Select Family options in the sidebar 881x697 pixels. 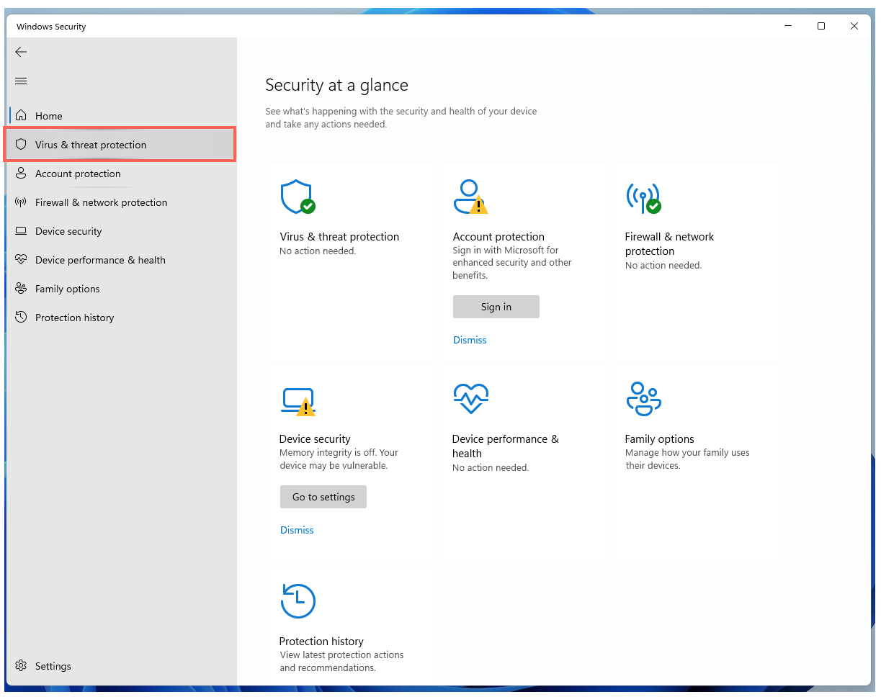click(120, 288)
